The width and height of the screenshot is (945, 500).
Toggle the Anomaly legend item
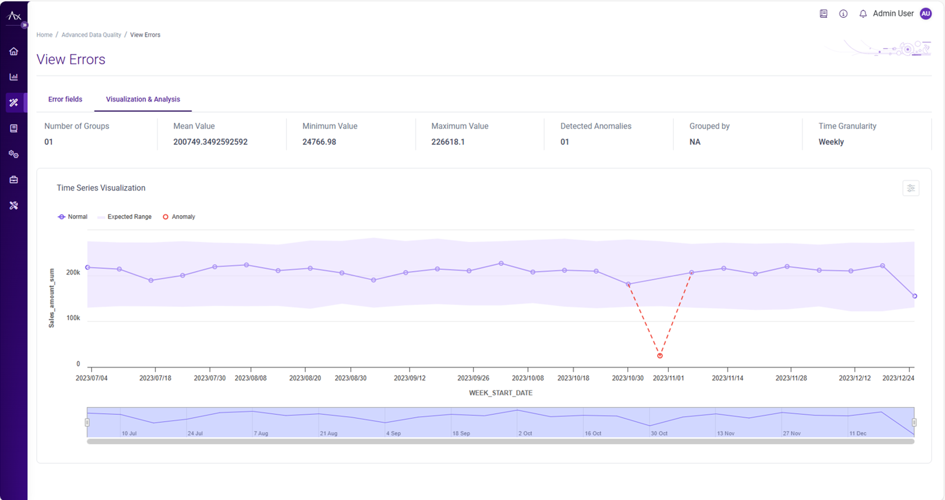click(x=179, y=217)
